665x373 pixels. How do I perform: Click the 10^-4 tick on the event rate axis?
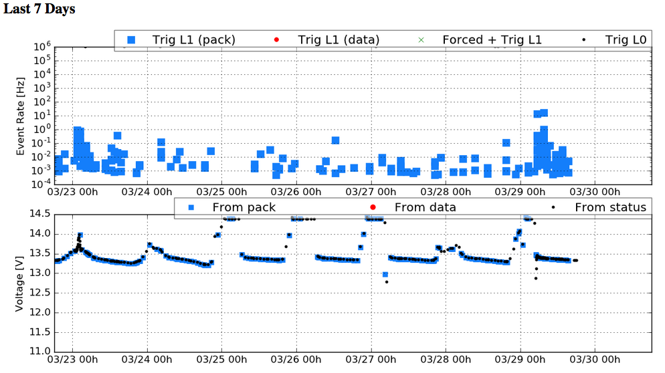[x=41, y=184]
